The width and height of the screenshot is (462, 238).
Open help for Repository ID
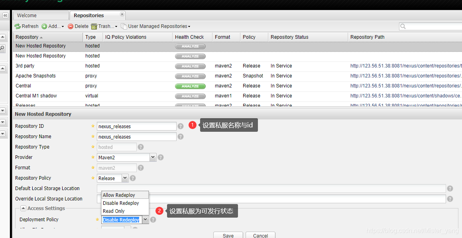click(181, 126)
